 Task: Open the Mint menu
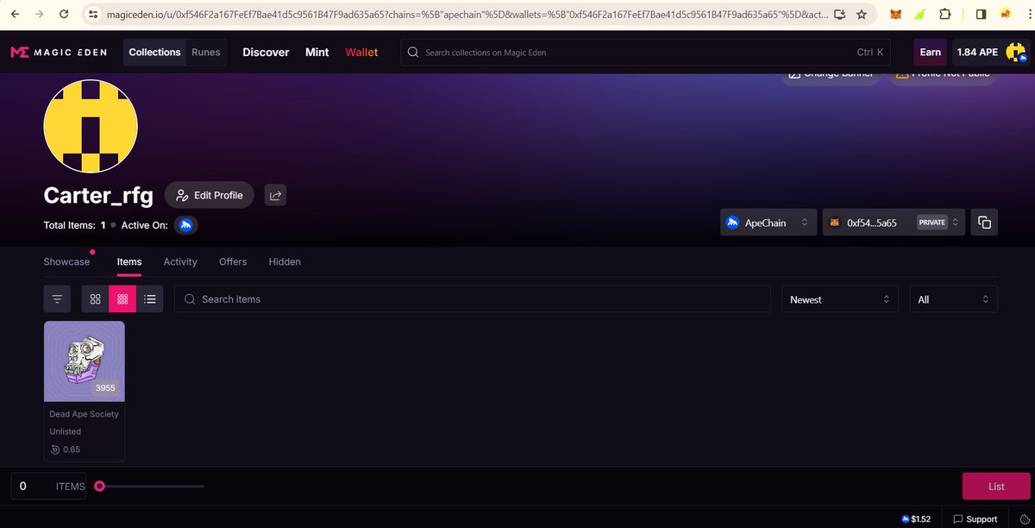pos(317,53)
